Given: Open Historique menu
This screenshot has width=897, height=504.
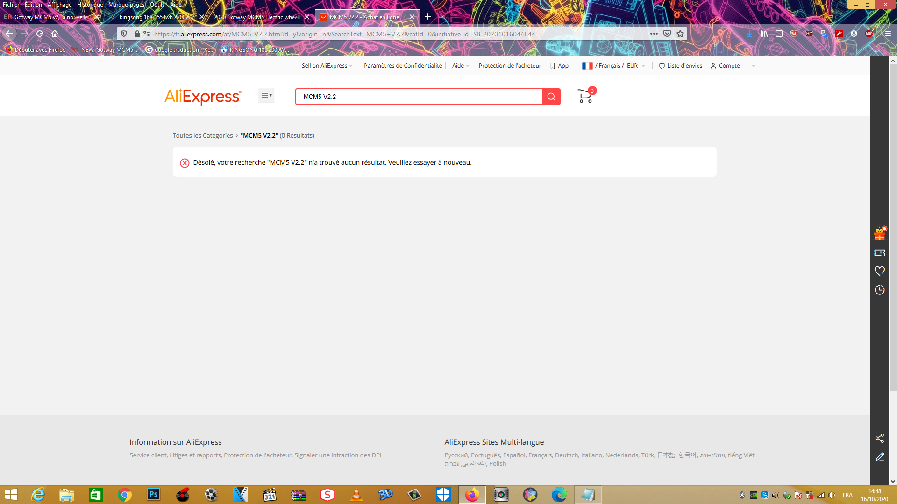Looking at the screenshot, I should point(90,5).
